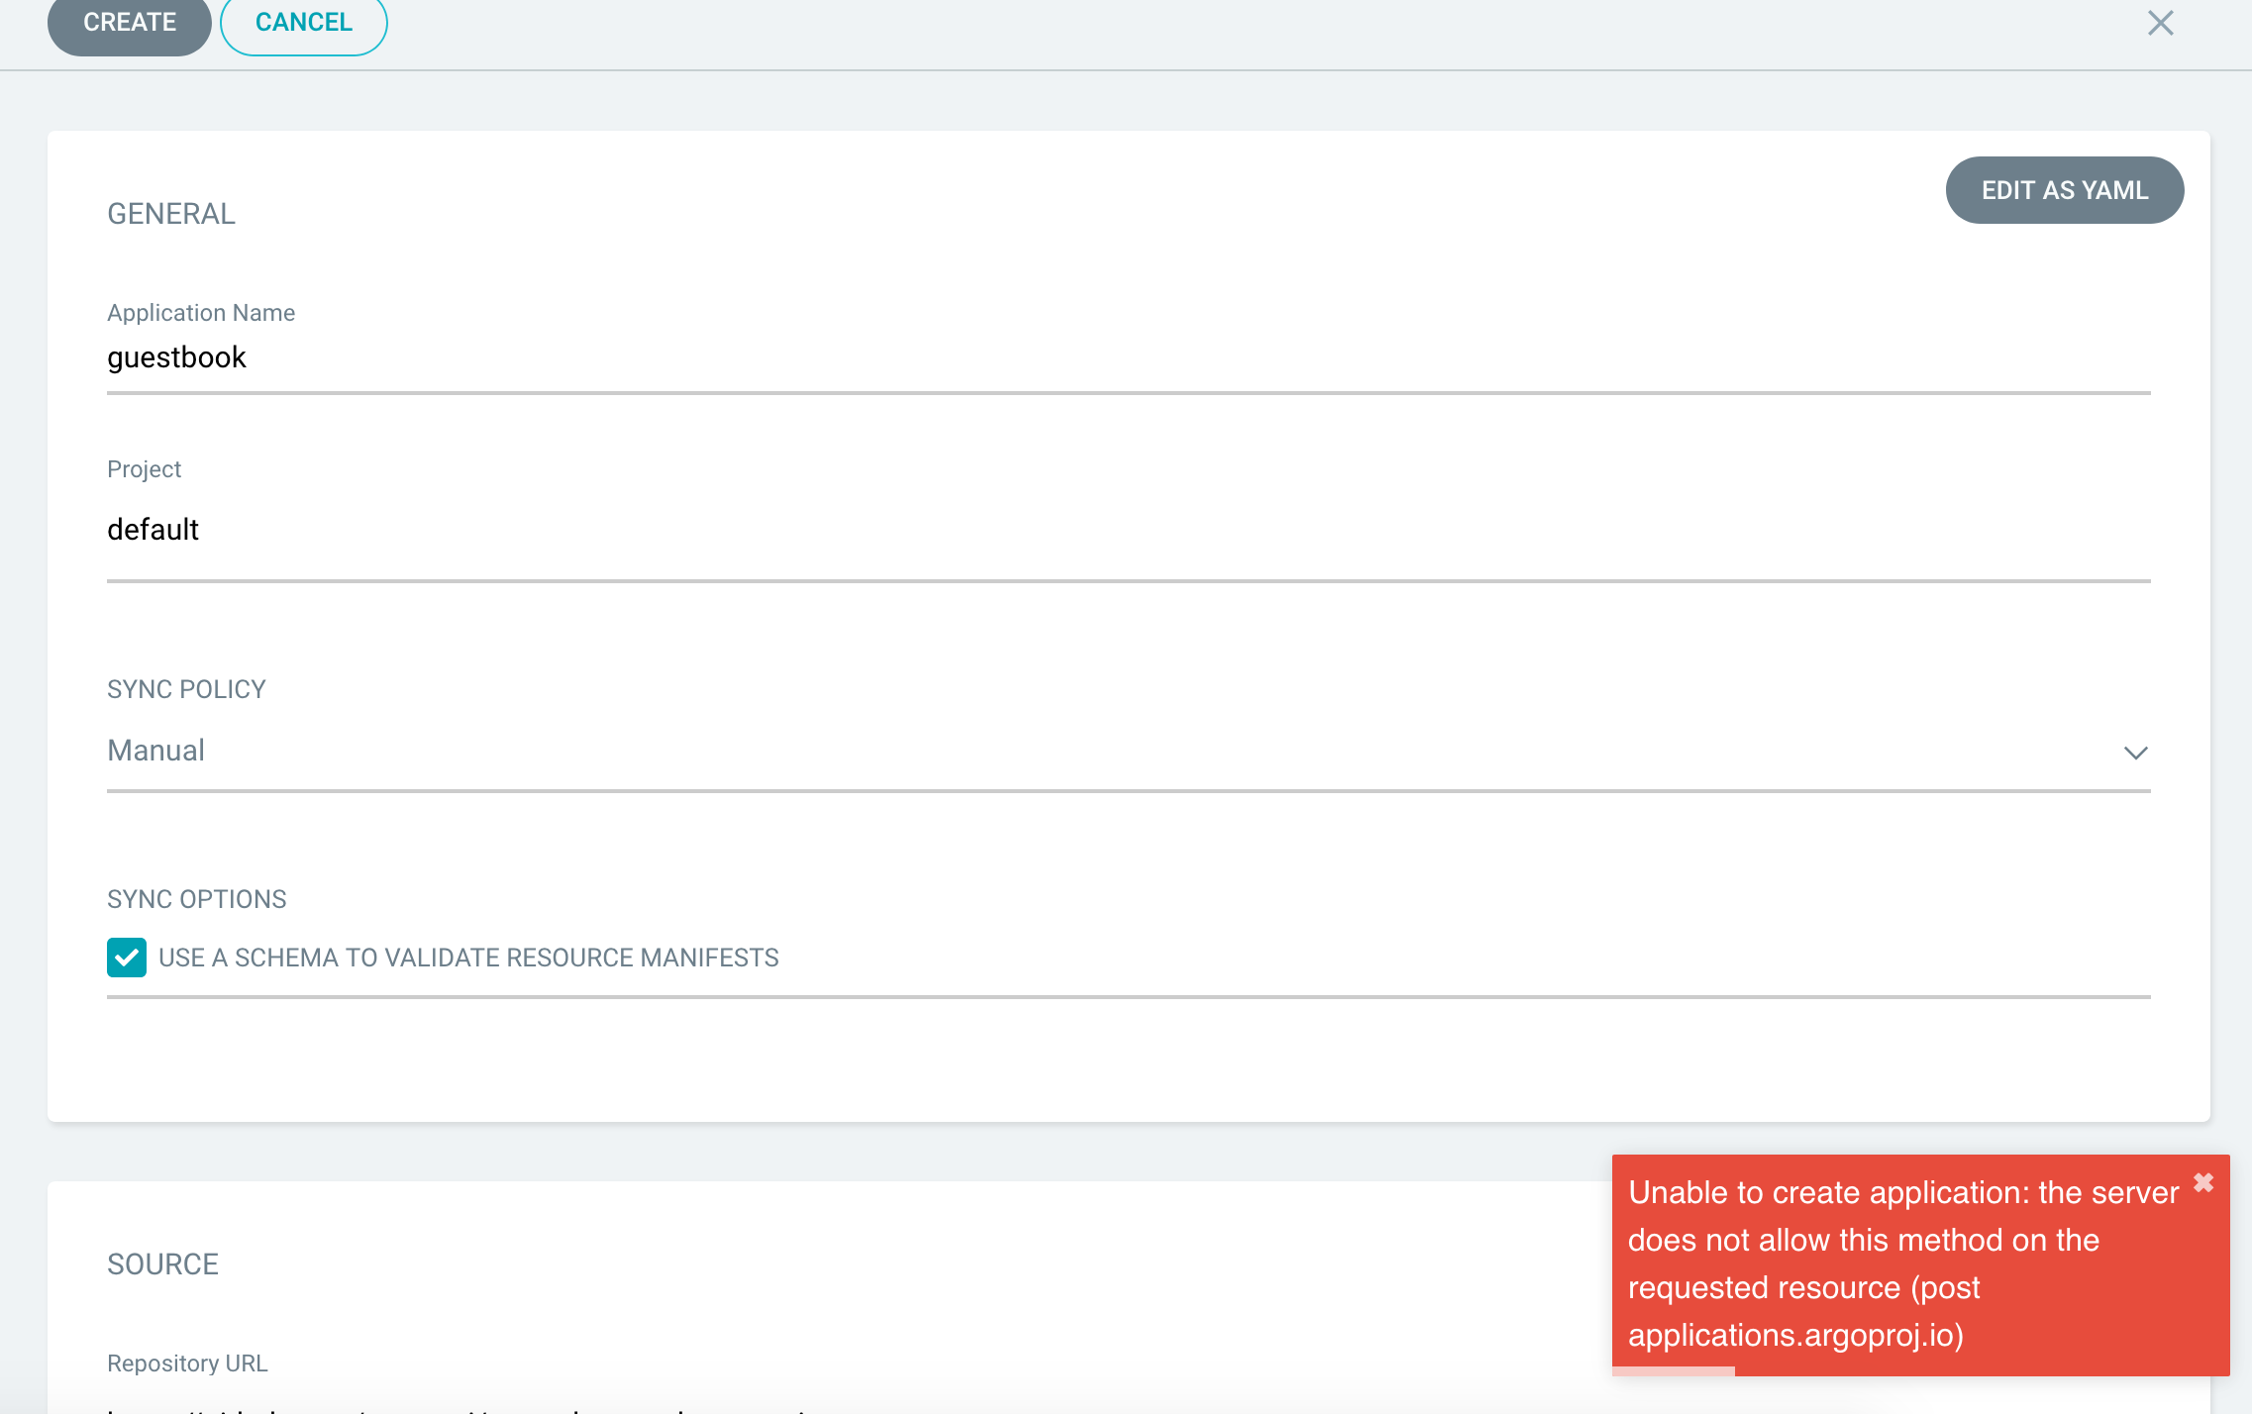
Task: Click the Repository URL label text
Action: tap(187, 1363)
